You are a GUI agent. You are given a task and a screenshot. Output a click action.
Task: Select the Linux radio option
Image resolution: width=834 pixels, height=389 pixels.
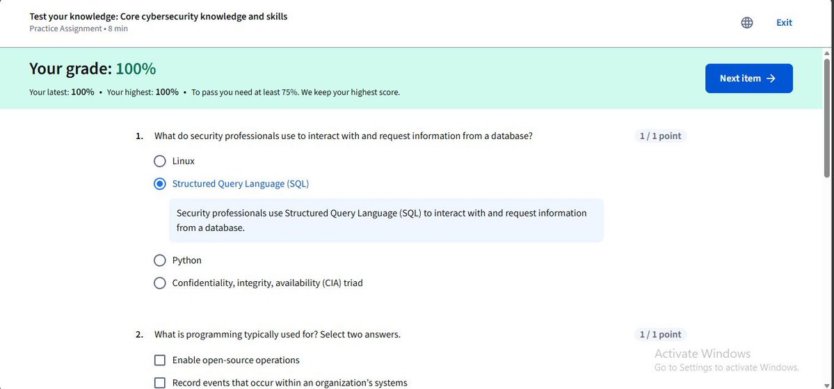tap(159, 161)
